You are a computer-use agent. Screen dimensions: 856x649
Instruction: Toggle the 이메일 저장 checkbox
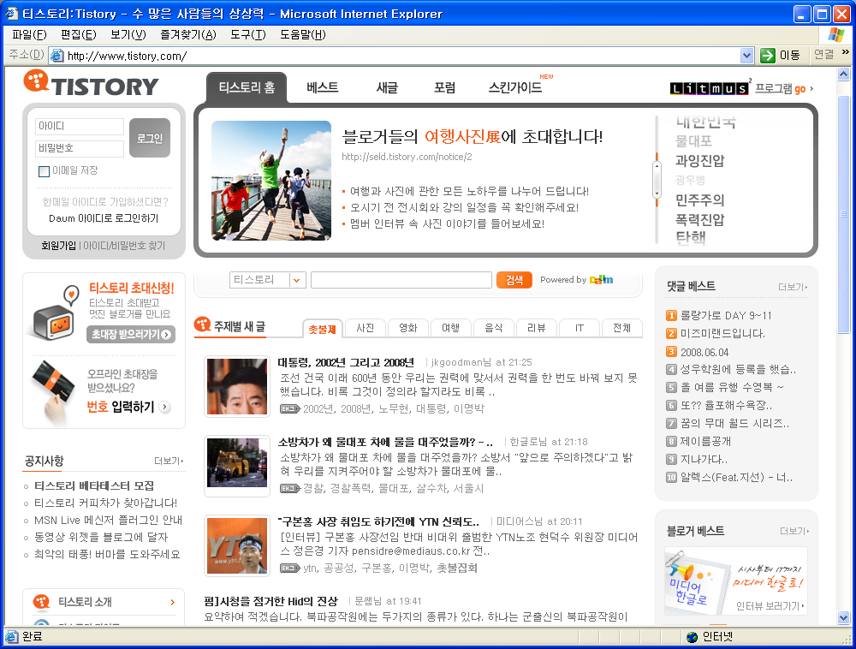click(x=45, y=171)
